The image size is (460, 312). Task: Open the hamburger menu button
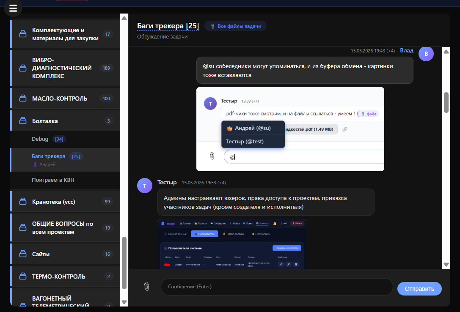pyautogui.click(x=13, y=8)
